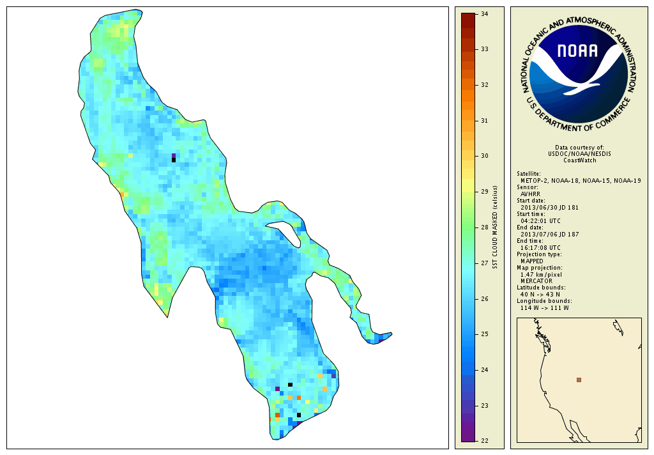Click the color scale bar legend
This screenshot has width=654, height=455.
(468, 227)
